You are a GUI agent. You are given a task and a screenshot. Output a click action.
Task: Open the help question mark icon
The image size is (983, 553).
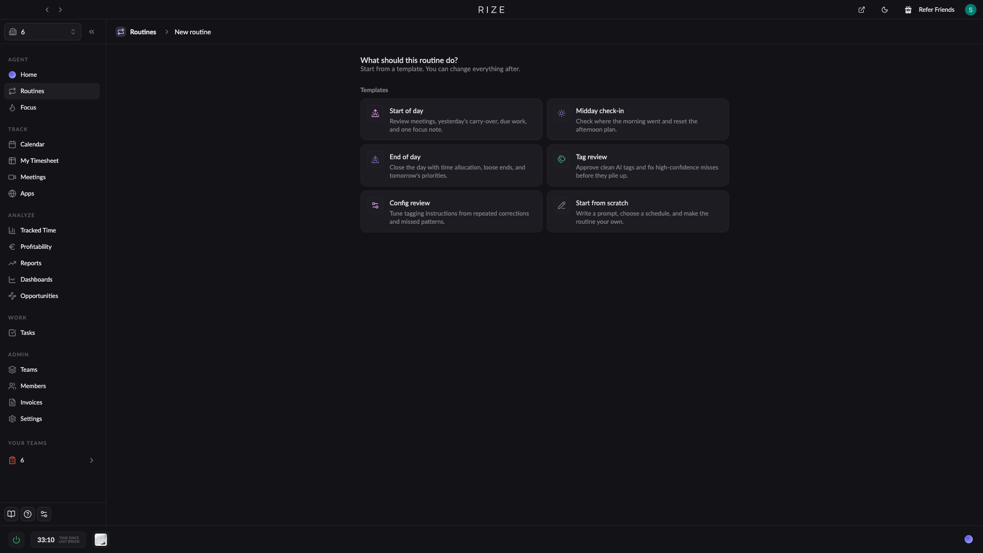click(x=28, y=514)
